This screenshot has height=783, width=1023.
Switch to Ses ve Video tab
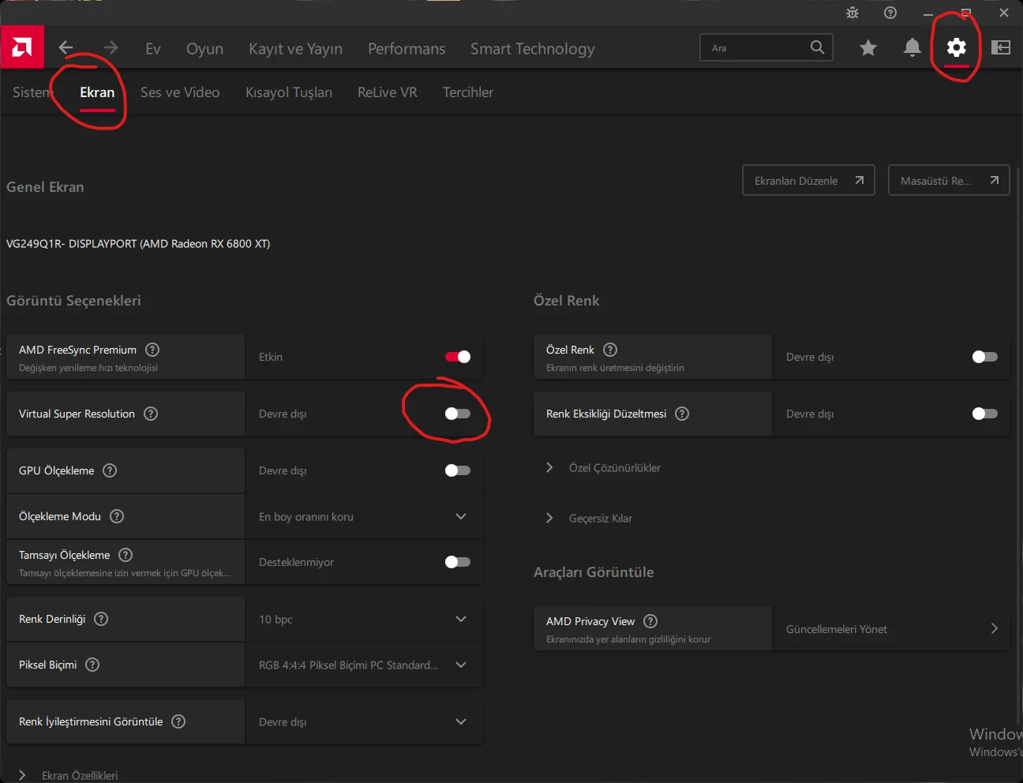180,92
